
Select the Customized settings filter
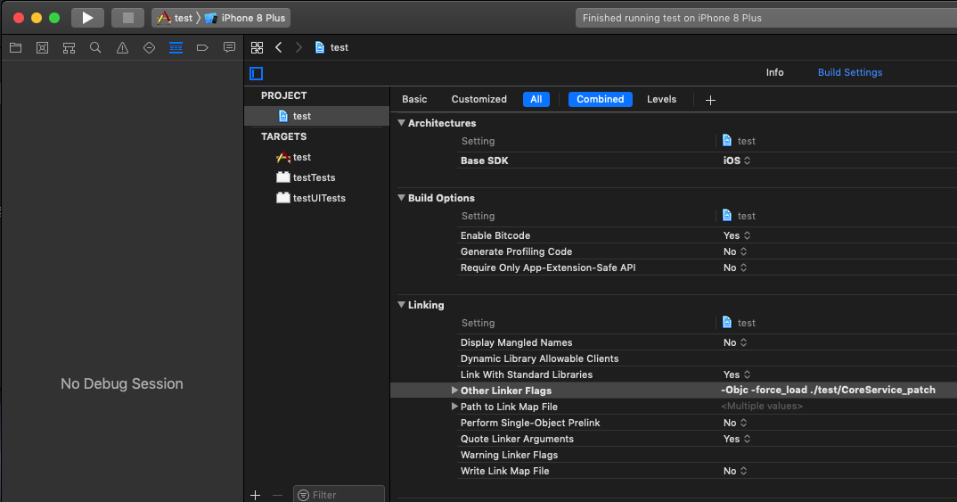pyautogui.click(x=478, y=99)
